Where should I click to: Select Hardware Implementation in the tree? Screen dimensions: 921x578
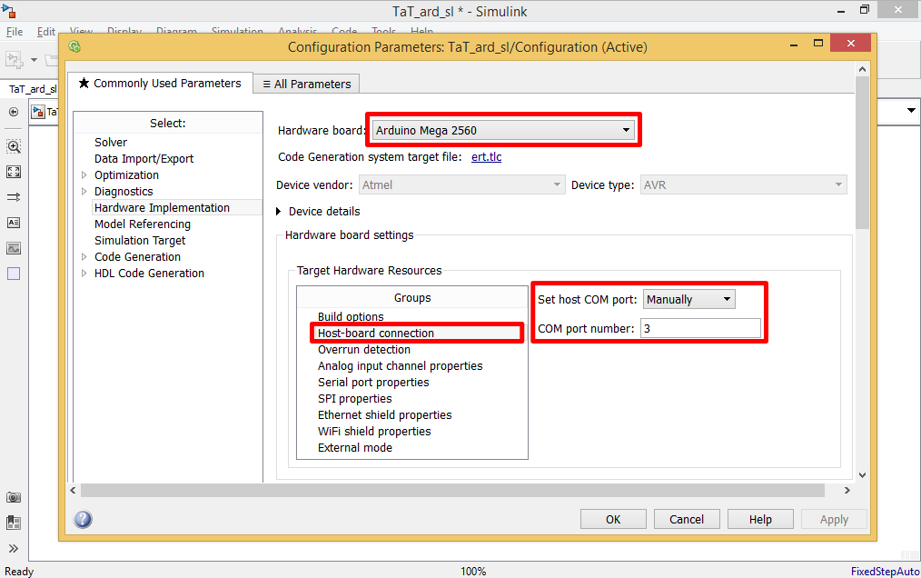coord(162,207)
